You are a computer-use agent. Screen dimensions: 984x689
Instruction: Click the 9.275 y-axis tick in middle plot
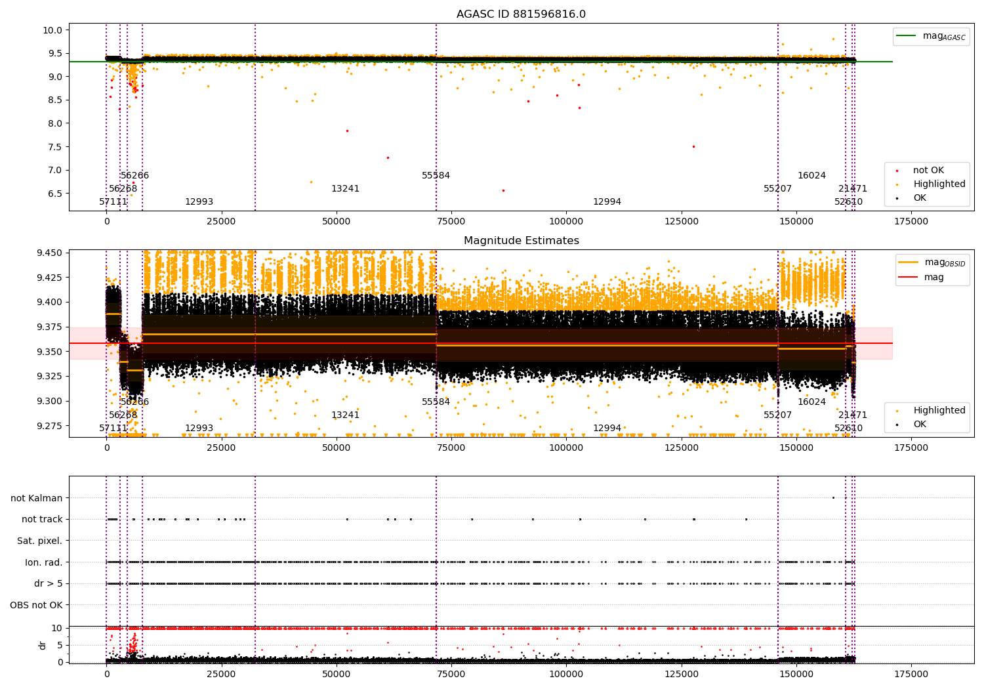click(49, 426)
